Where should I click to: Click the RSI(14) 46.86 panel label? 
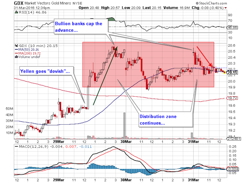33,12
